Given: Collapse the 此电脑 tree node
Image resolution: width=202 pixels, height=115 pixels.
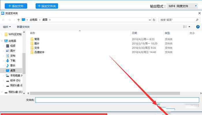Looking at the screenshot, I should click(x=2, y=41).
